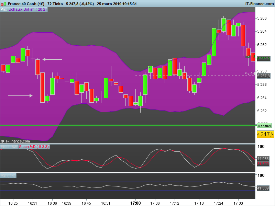Click the 17:06 time axis label
The height and width of the screenshot is (206, 275).
tap(155, 203)
